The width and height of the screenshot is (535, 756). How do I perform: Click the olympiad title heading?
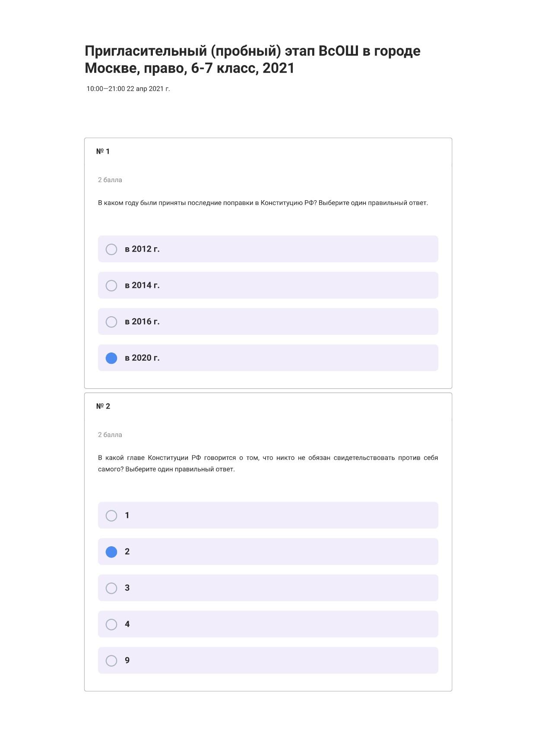(253, 60)
